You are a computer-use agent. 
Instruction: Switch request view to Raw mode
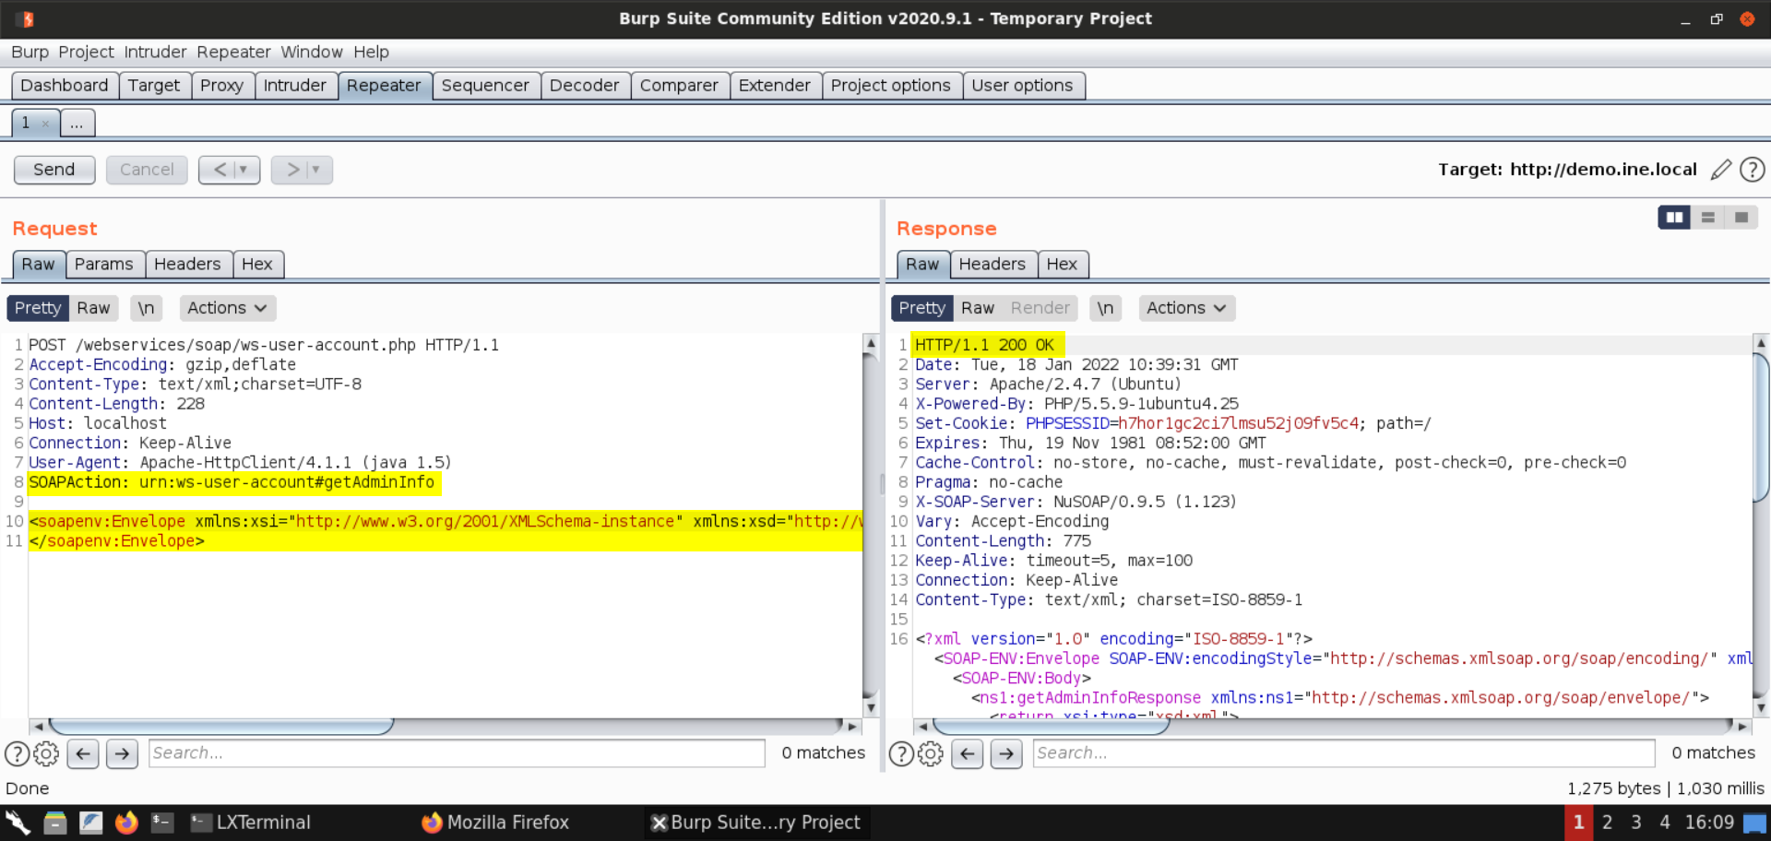click(93, 308)
